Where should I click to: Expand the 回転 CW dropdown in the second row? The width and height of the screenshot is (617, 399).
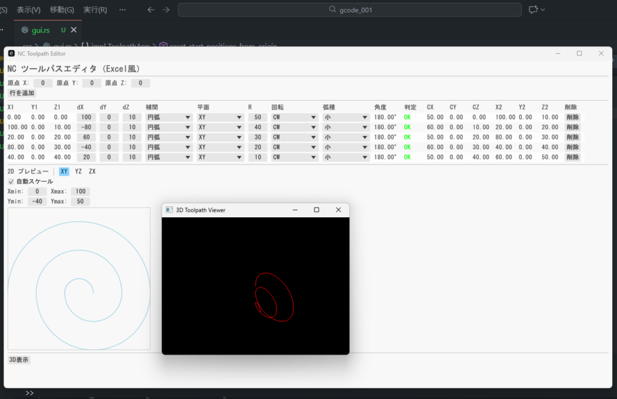click(x=294, y=127)
